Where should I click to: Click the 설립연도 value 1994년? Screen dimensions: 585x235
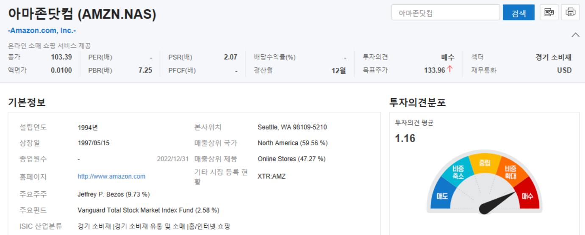pos(88,127)
